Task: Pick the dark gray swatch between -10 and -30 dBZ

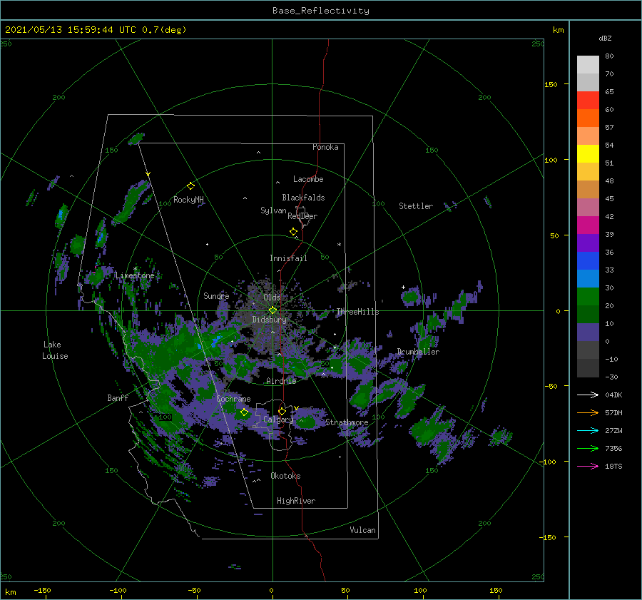Action: [588, 368]
